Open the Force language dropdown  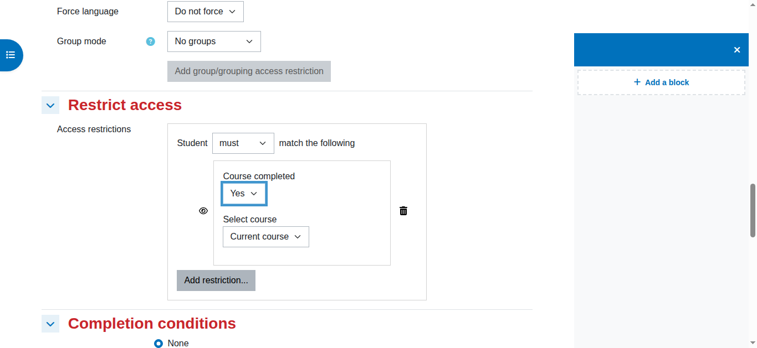[205, 12]
